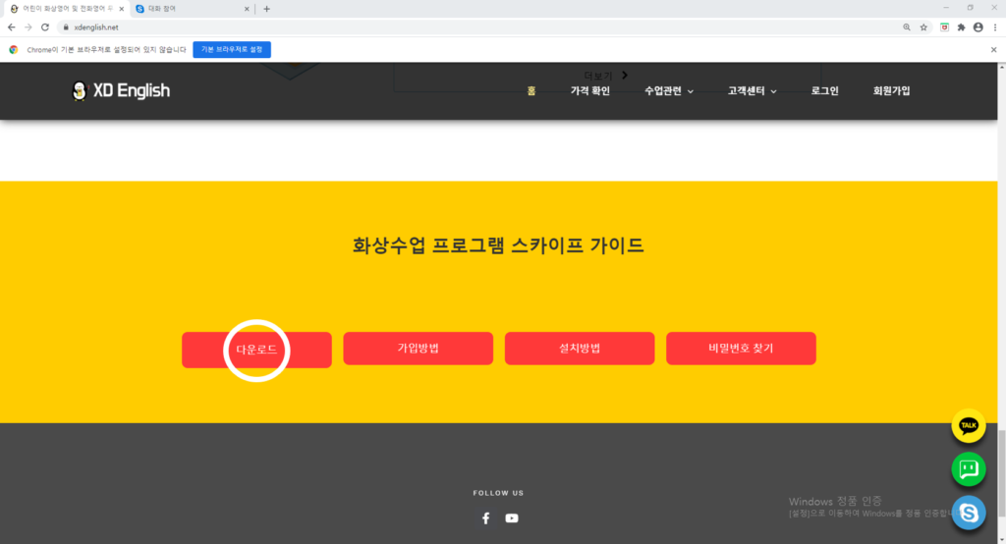Open 가격 확인 menu item
This screenshot has width=1006, height=544.
tap(589, 91)
